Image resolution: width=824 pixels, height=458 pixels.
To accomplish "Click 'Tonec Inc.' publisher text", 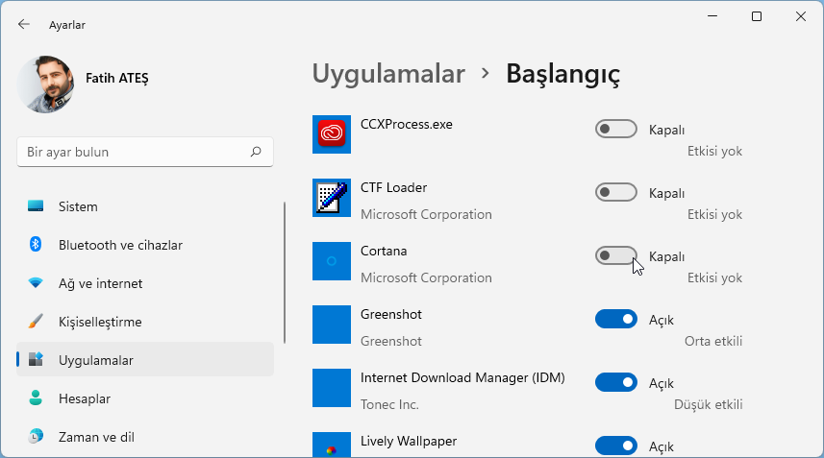I will pos(389,404).
